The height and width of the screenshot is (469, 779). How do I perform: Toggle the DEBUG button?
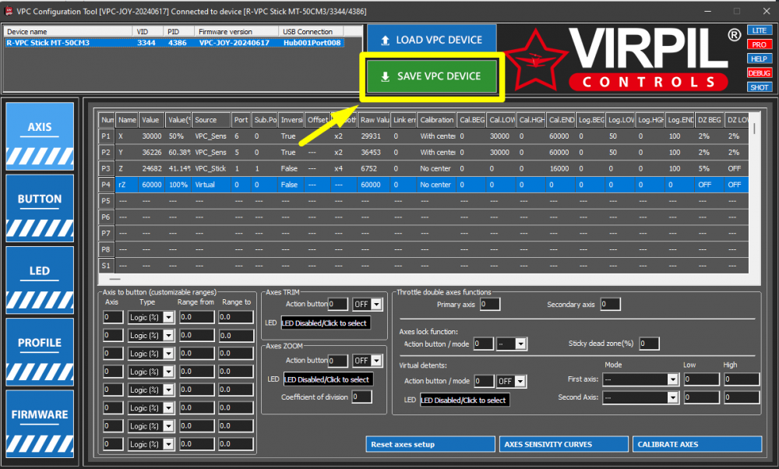(759, 73)
